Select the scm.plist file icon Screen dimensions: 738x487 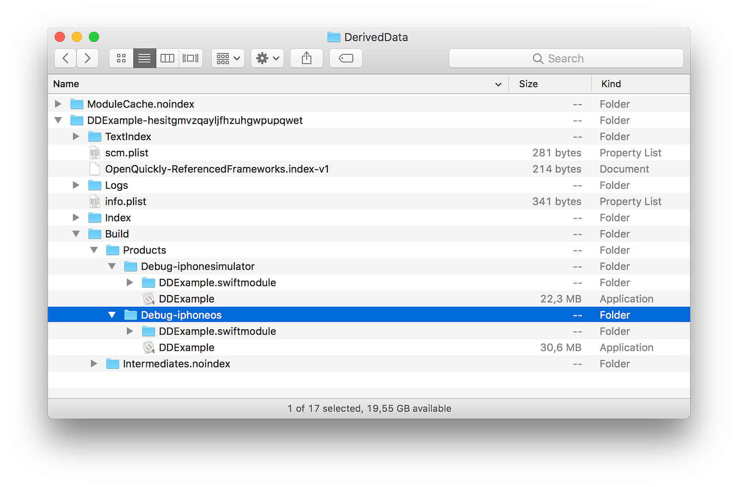[95, 153]
